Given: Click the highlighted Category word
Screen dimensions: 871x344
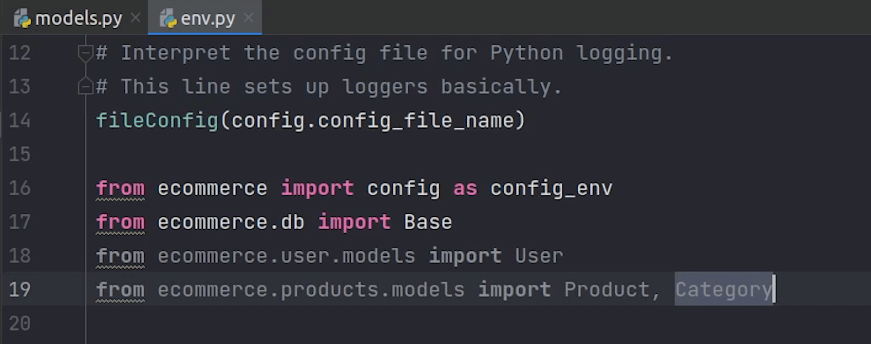Looking at the screenshot, I should (x=723, y=290).
